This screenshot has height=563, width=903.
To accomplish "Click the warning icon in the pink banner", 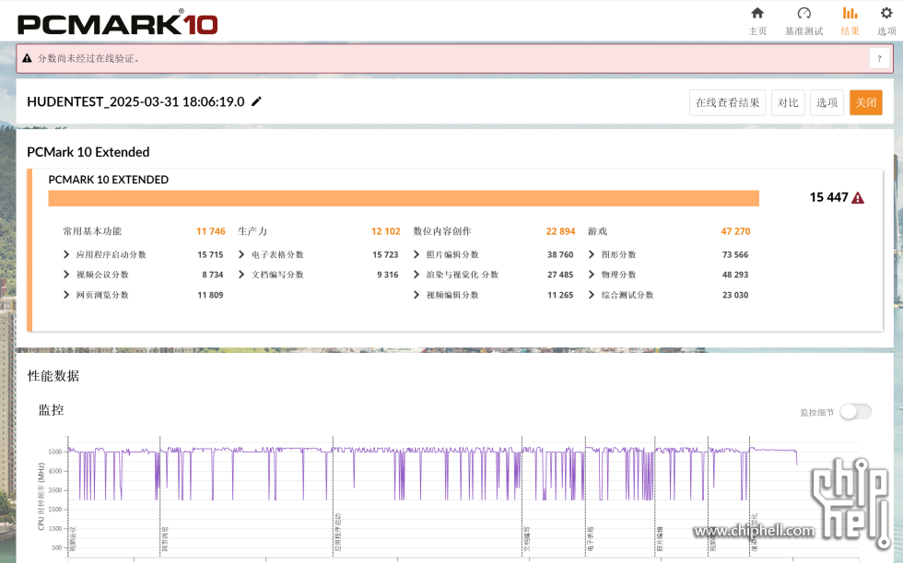I will coord(27,58).
